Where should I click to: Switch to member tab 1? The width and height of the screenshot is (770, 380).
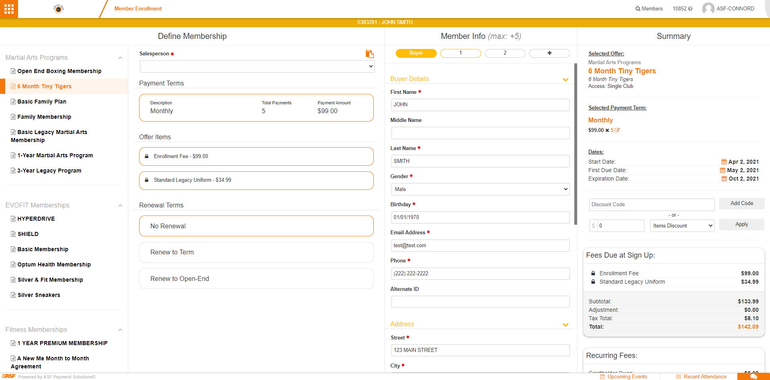461,53
